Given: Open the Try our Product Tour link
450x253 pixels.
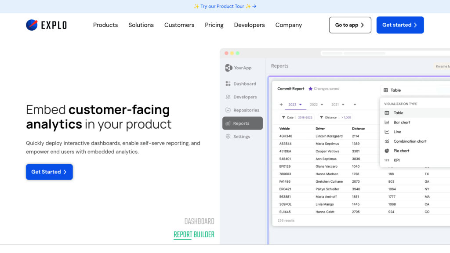Looking at the screenshot, I should [x=225, y=6].
